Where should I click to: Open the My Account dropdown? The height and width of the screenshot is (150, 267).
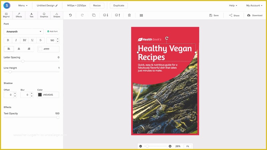tap(254, 5)
